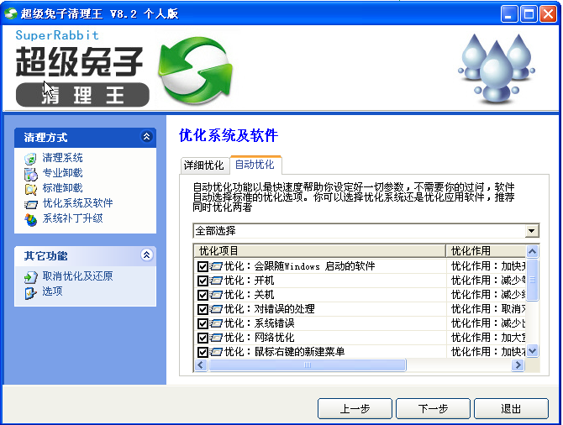Viewport: 563px width, 425px height.
Task: Open 系统补丁升级 link
Action: [72, 218]
